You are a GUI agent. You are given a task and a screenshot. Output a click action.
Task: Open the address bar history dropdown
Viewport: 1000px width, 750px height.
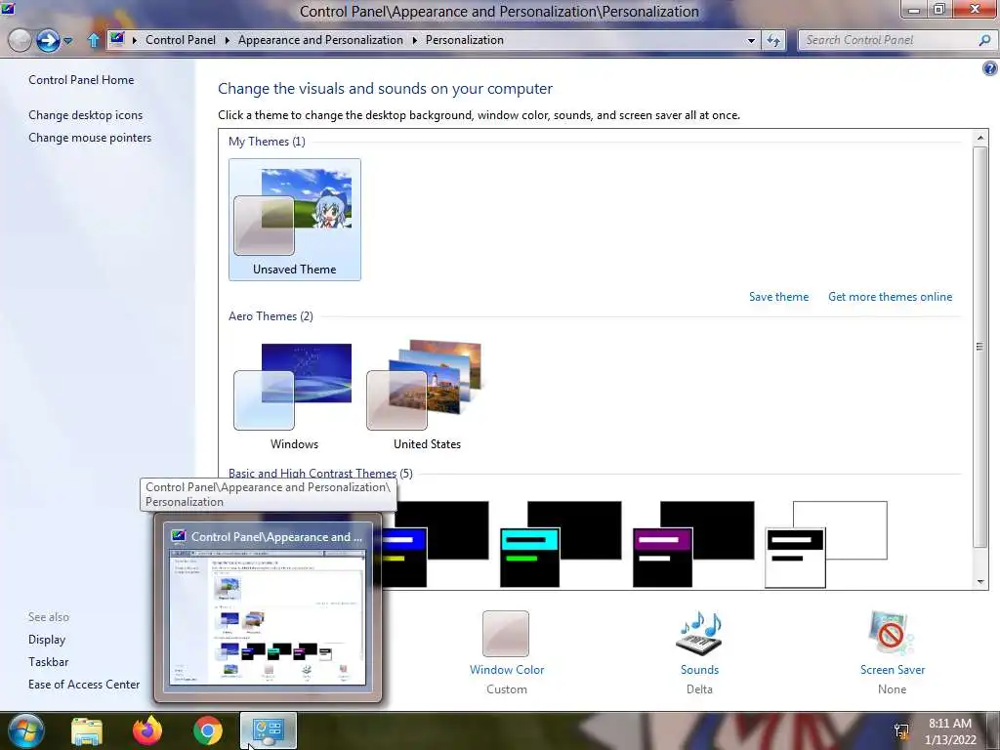[x=751, y=41]
